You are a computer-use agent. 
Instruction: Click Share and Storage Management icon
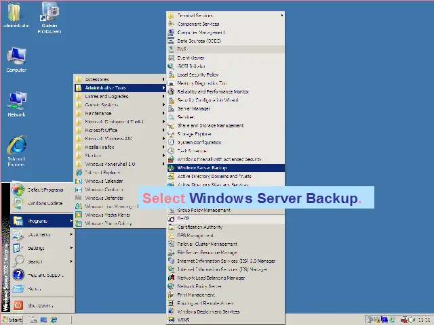[x=172, y=125]
